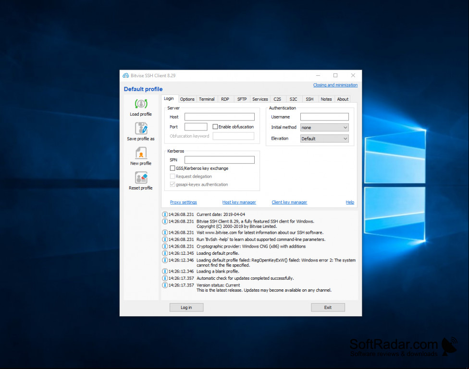
Task: Click the Bitvise cloud icon in title bar
Action: coord(126,76)
